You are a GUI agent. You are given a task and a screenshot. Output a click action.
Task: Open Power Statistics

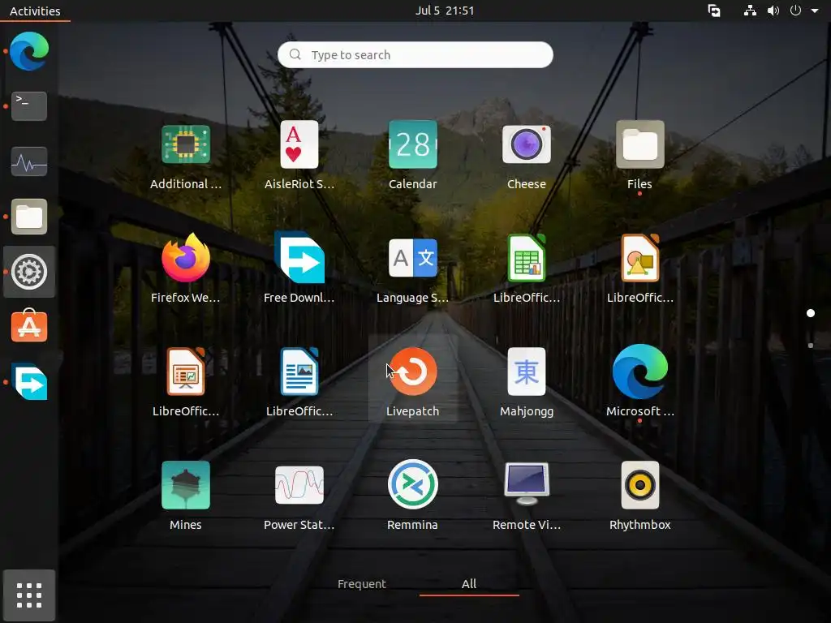(299, 485)
